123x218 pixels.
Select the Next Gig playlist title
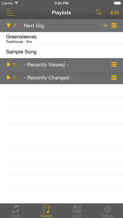tap(34, 26)
